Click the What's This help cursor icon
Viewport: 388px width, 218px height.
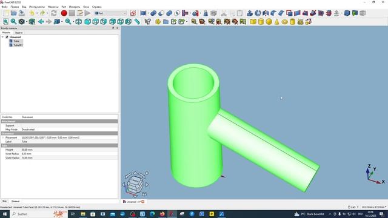pyautogui.click(x=147, y=22)
